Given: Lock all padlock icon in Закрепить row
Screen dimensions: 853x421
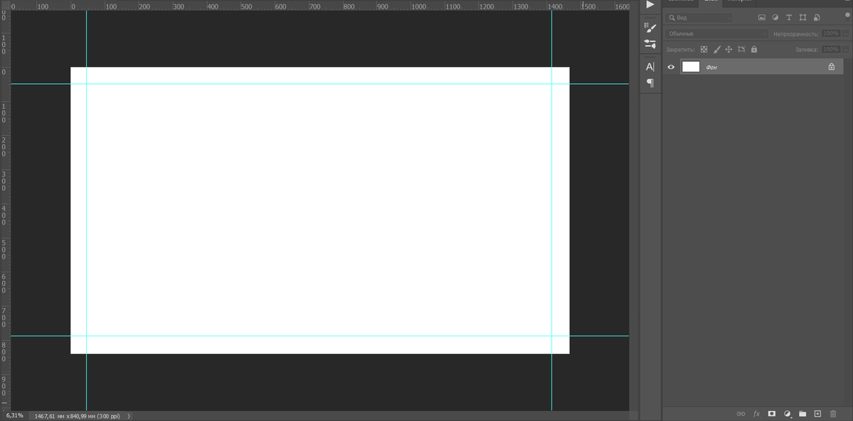Looking at the screenshot, I should [x=753, y=49].
